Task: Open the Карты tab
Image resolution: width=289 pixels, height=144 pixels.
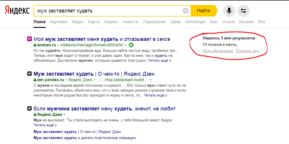Action: tap(94, 22)
